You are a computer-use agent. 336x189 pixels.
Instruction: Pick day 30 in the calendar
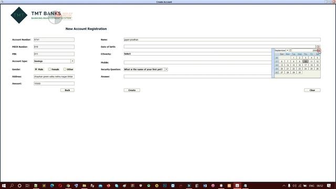point(300,72)
